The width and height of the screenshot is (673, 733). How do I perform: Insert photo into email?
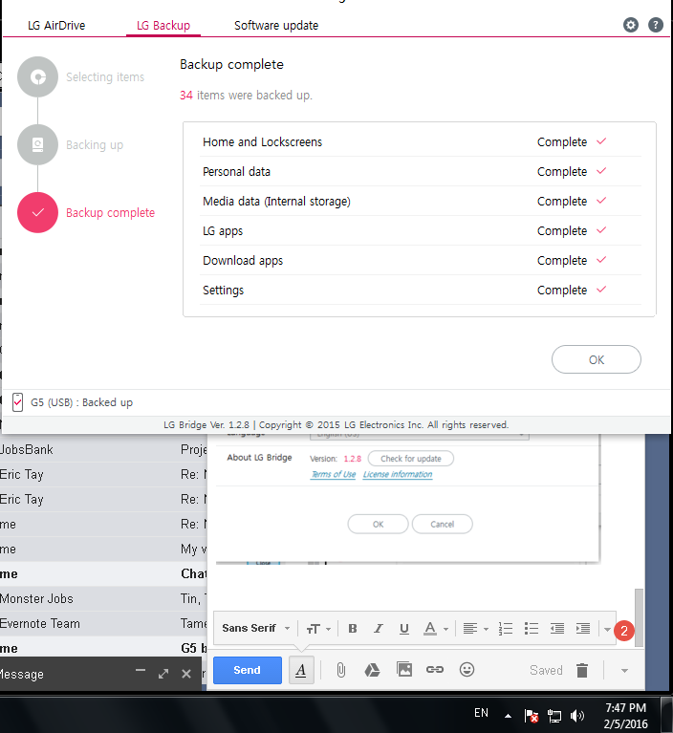(x=404, y=669)
